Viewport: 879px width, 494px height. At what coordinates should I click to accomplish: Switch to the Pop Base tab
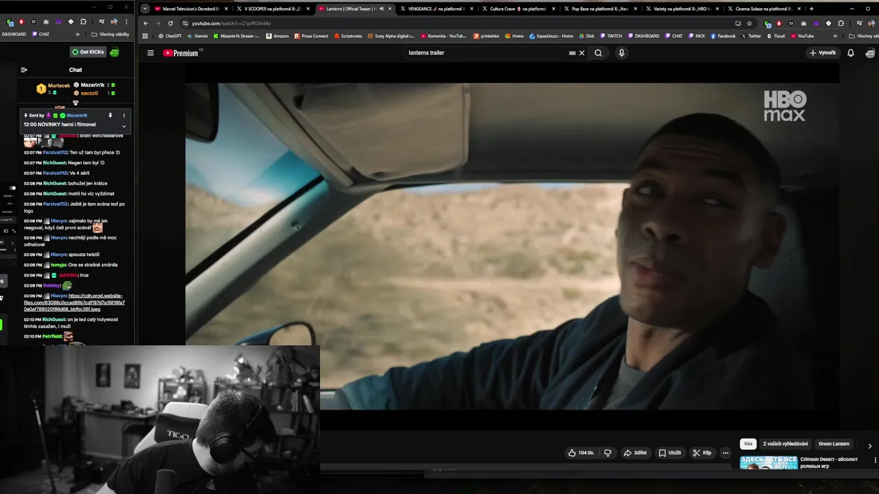pyautogui.click(x=599, y=9)
